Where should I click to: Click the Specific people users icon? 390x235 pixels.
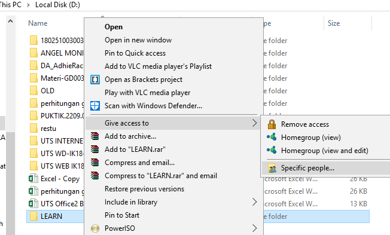[272, 169]
